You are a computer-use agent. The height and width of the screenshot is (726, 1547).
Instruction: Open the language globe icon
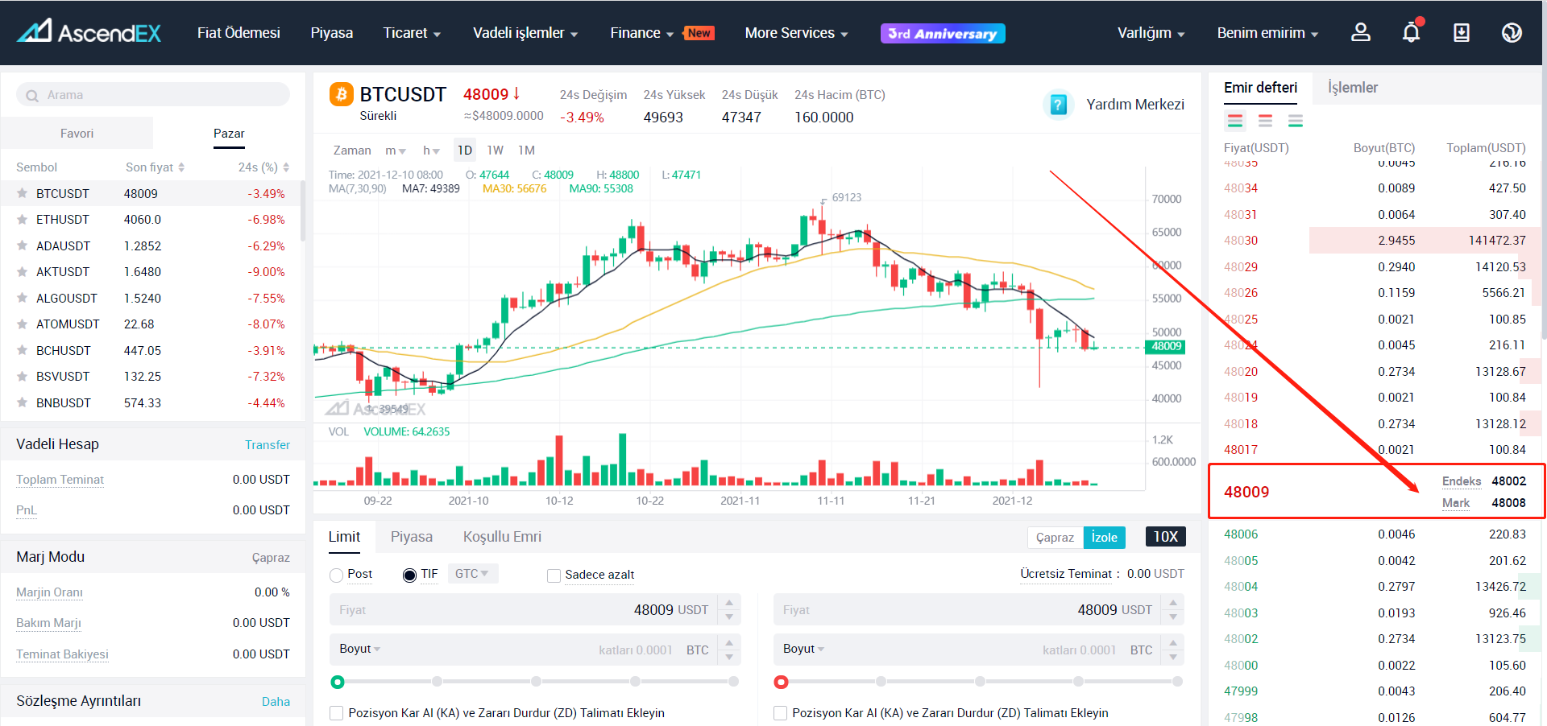coord(1512,32)
